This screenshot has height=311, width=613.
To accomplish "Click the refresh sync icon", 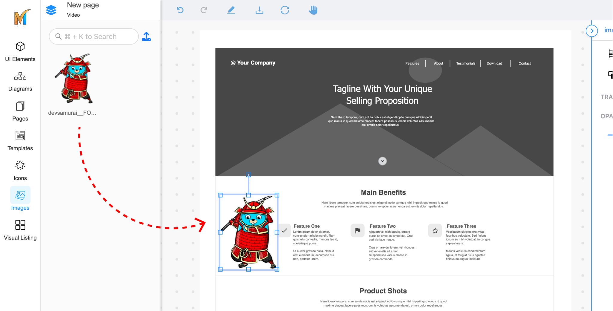I will click(285, 10).
